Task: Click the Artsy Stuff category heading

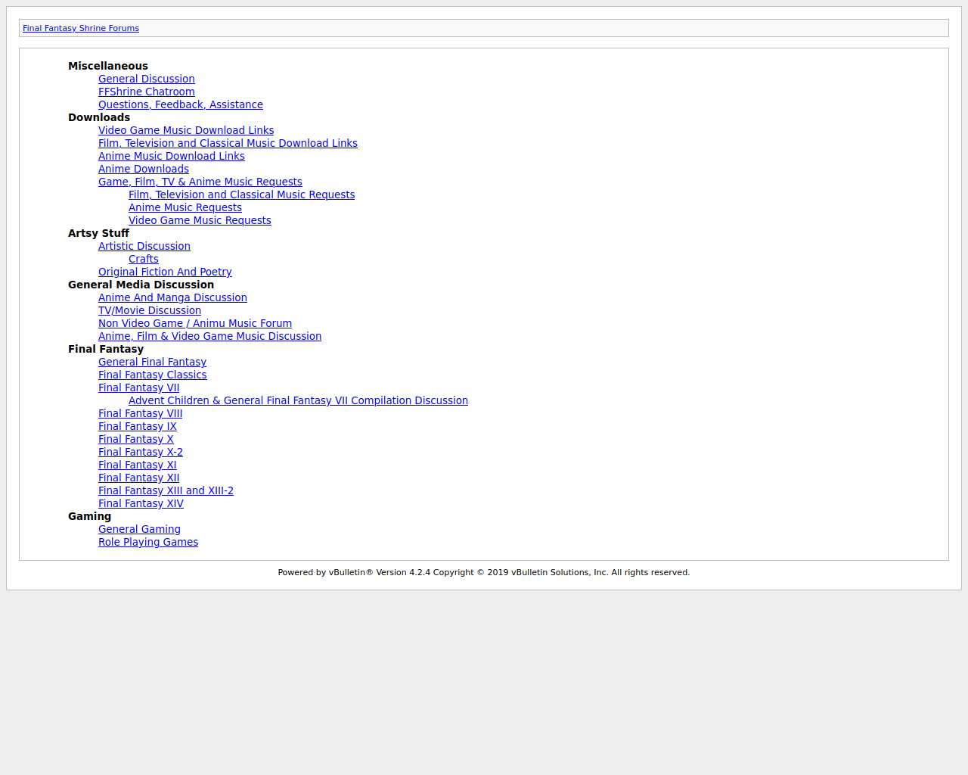Action: pyautogui.click(x=98, y=233)
